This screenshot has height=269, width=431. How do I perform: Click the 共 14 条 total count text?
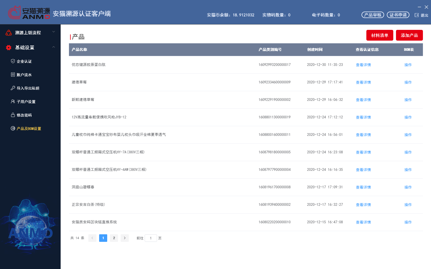tap(77, 238)
